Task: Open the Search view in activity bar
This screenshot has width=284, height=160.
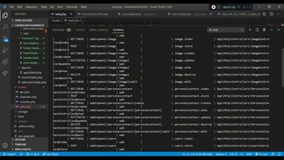Action: [5, 27]
